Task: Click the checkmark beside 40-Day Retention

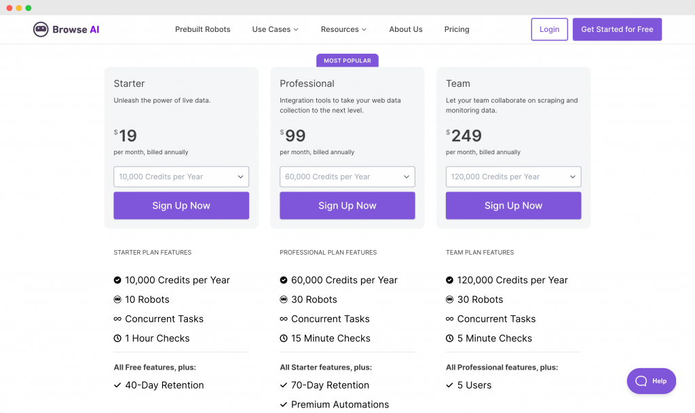Action: (x=117, y=385)
